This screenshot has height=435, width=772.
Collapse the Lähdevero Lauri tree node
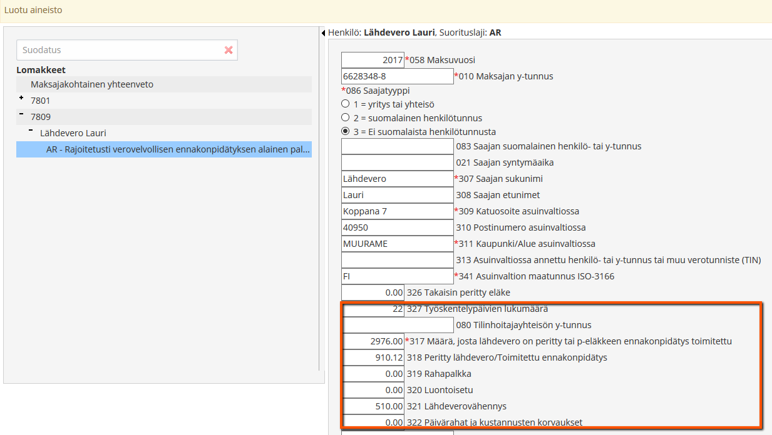tap(31, 131)
